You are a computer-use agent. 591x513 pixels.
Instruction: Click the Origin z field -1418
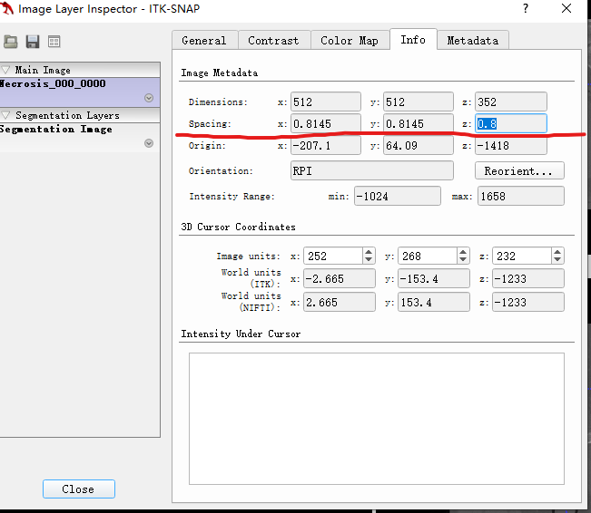511,145
